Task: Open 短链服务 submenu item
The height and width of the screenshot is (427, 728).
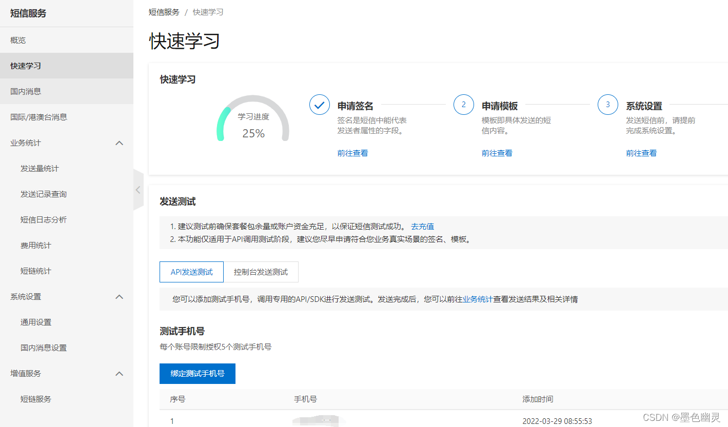Action: [67, 399]
